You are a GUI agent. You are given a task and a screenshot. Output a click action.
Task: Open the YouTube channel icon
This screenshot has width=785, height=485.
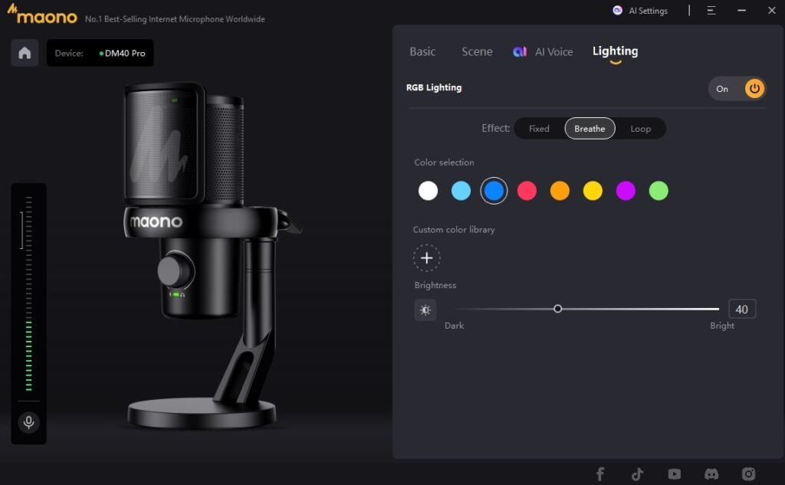click(x=674, y=474)
